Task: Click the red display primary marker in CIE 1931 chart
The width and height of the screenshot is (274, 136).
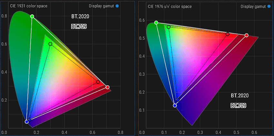Action: click(x=107, y=87)
